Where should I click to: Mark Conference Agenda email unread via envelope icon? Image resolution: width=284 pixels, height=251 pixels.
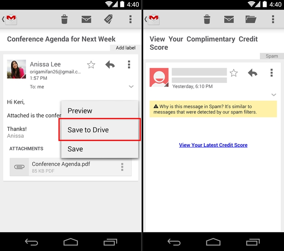pos(86,19)
